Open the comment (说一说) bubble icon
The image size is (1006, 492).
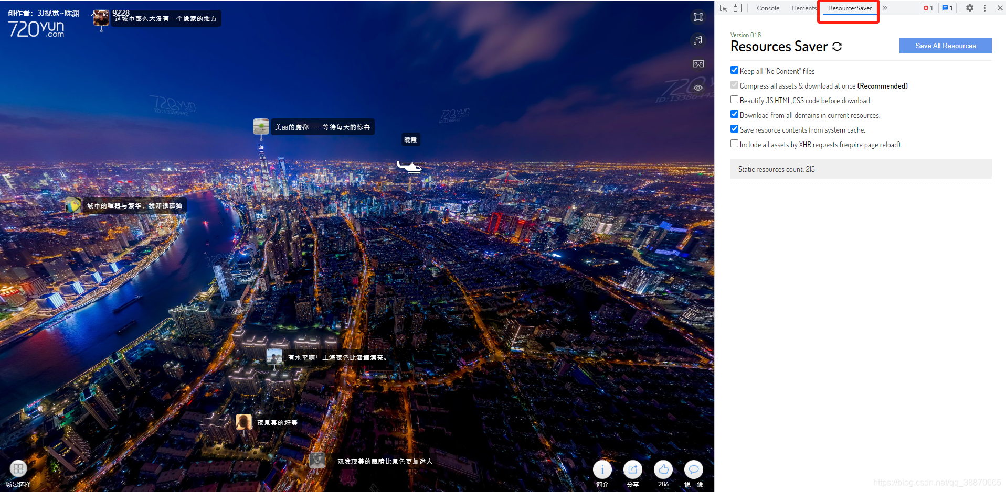pos(694,469)
